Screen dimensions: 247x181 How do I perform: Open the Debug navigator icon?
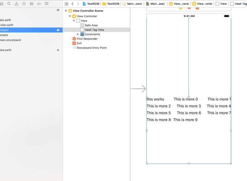[x=31, y=4]
